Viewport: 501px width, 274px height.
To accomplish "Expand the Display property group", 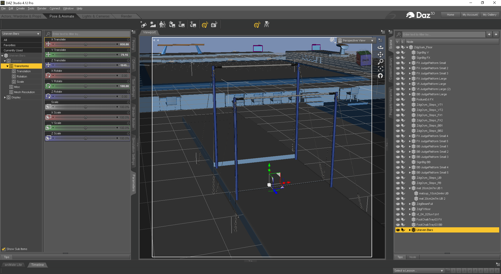I will pyautogui.click(x=5, y=97).
